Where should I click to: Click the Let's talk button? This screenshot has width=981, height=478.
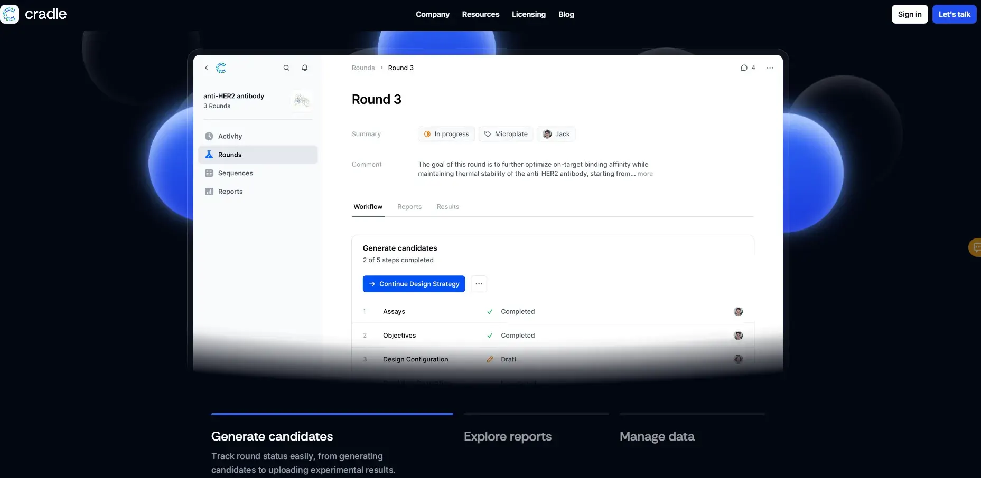954,14
